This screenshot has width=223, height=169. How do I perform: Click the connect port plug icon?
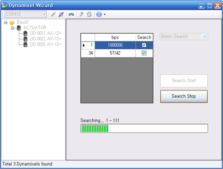(53, 14)
